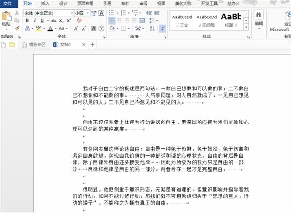Shrink font size with smaller A
This screenshot has width=292, height=213.
point(84,29)
